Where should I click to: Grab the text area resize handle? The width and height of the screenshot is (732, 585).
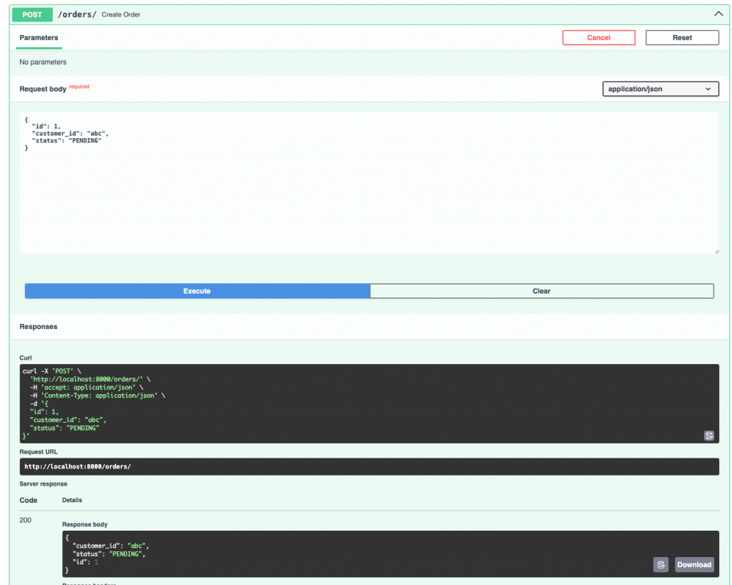pyautogui.click(x=716, y=252)
